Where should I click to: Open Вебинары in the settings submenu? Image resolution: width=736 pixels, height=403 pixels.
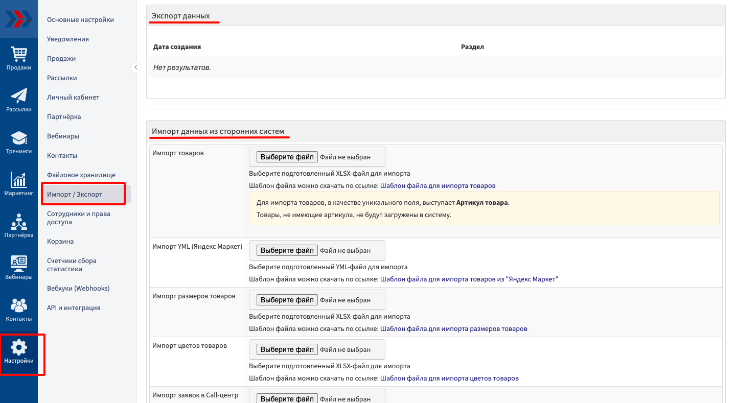pyautogui.click(x=63, y=136)
